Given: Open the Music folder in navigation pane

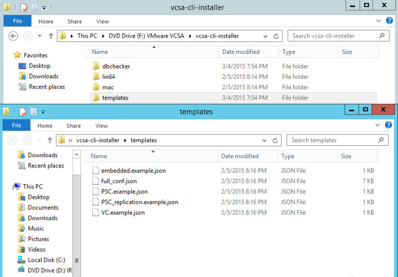Looking at the screenshot, I should pos(36,228).
